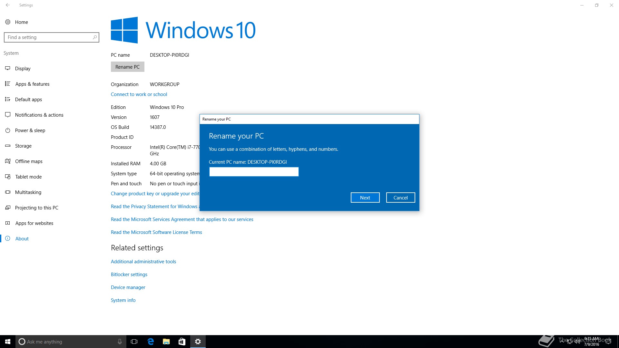Open the Store from taskbar

pyautogui.click(x=182, y=342)
